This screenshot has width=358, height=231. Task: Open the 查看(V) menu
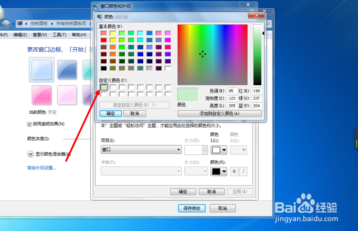(x=40, y=35)
